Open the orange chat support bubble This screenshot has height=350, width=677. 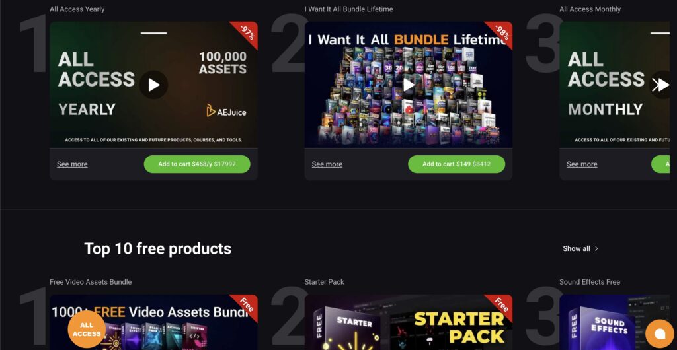(660, 333)
